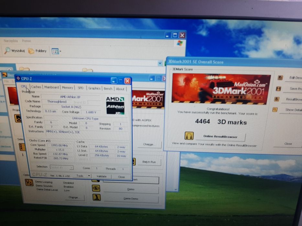Click the Batch Run button in 3DMark
Screen dimensions: 302x226
[149, 162]
